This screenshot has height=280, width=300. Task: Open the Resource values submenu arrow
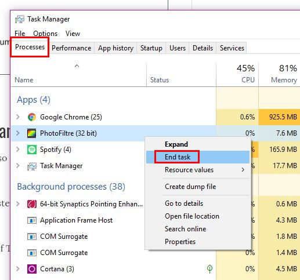pos(243,170)
